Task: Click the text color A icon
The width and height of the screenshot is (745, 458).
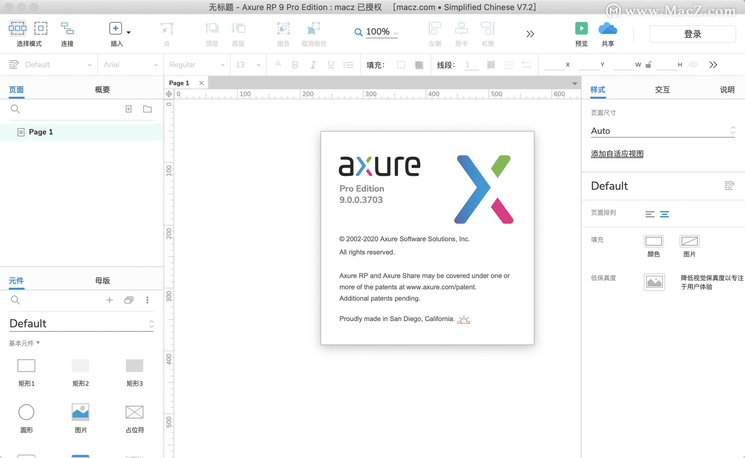Action: tap(278, 64)
